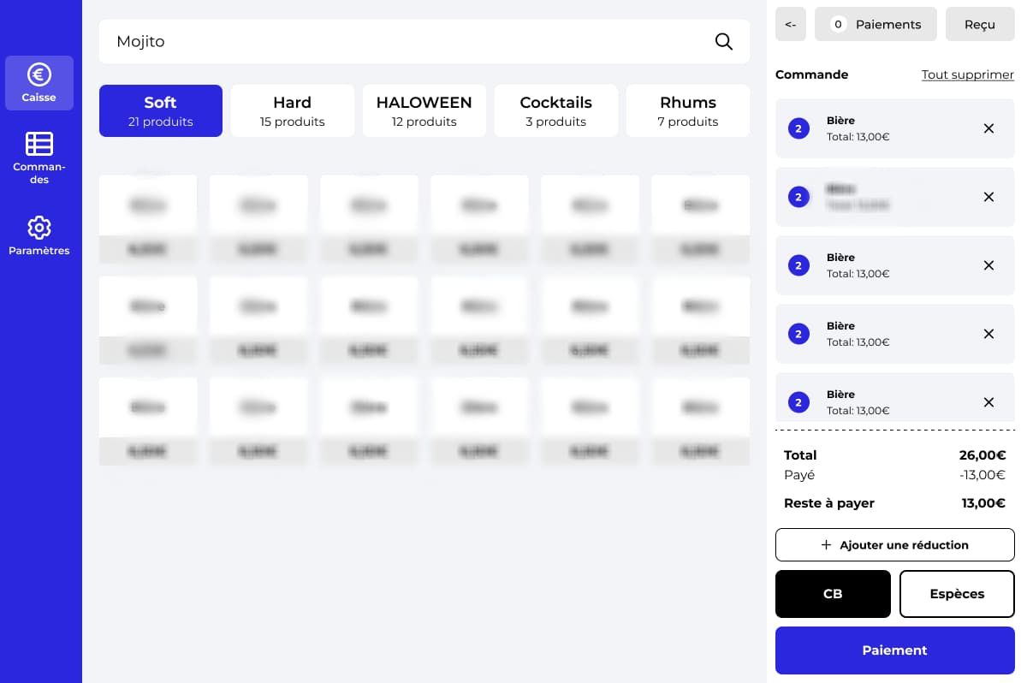Switch to the Hard category tab
Viewport: 1021px width, 683px height.
point(293,111)
